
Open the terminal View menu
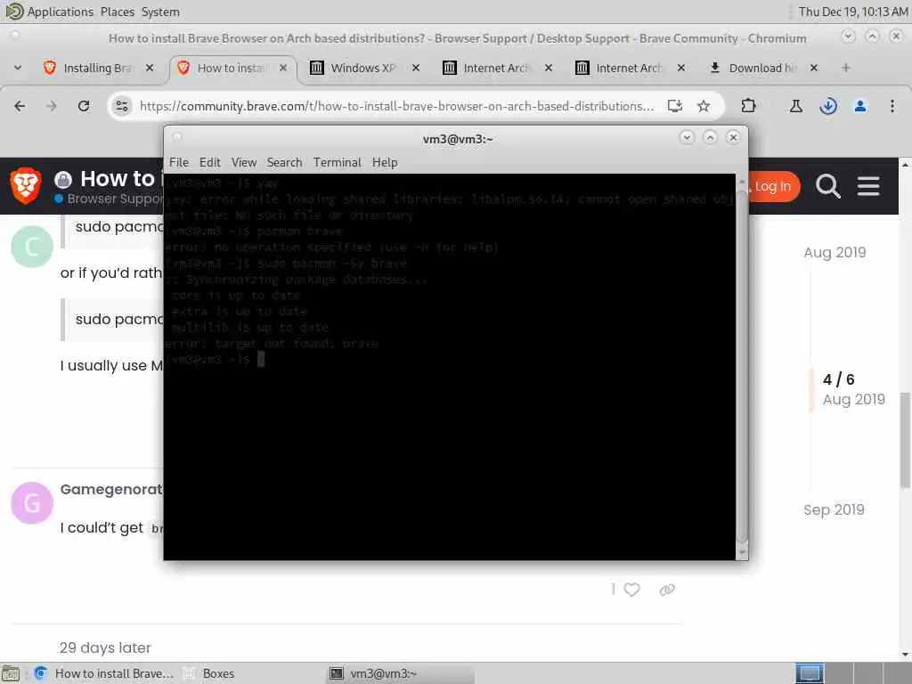[244, 162]
